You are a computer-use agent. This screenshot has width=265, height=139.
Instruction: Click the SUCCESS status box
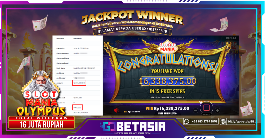77,108
